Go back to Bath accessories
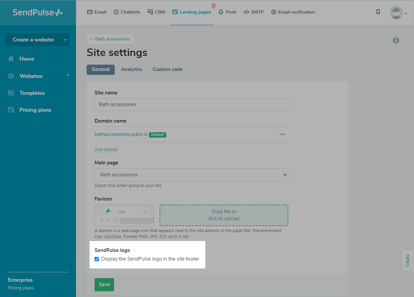Screen dimensions: 414x297 (110, 39)
